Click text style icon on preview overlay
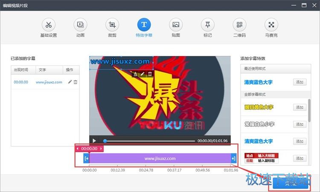The image size is (320, 192). point(135,74)
